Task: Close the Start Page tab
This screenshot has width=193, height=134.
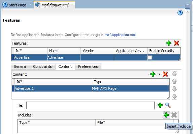Action: 30,5
